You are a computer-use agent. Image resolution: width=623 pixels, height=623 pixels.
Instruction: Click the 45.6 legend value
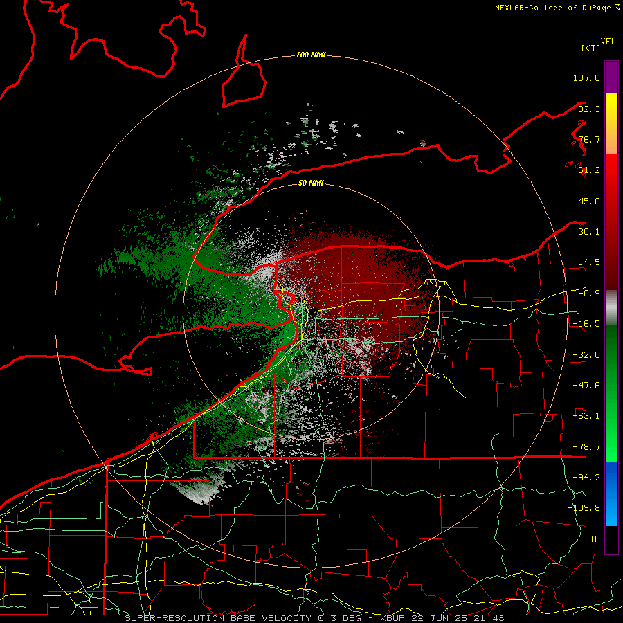(589, 201)
